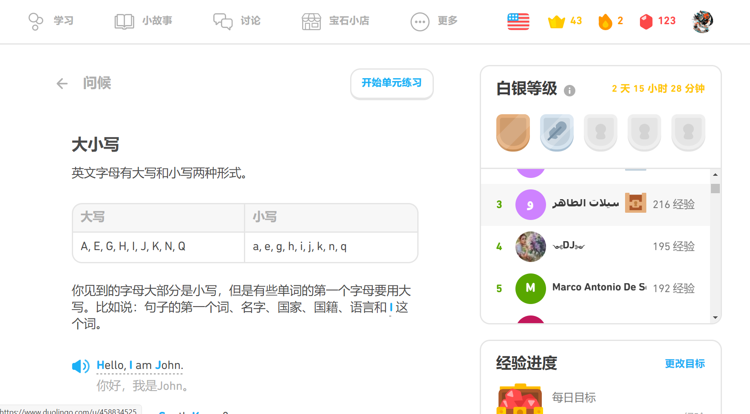
Task: Click the purple avatar of rank 3
Action: pos(530,205)
